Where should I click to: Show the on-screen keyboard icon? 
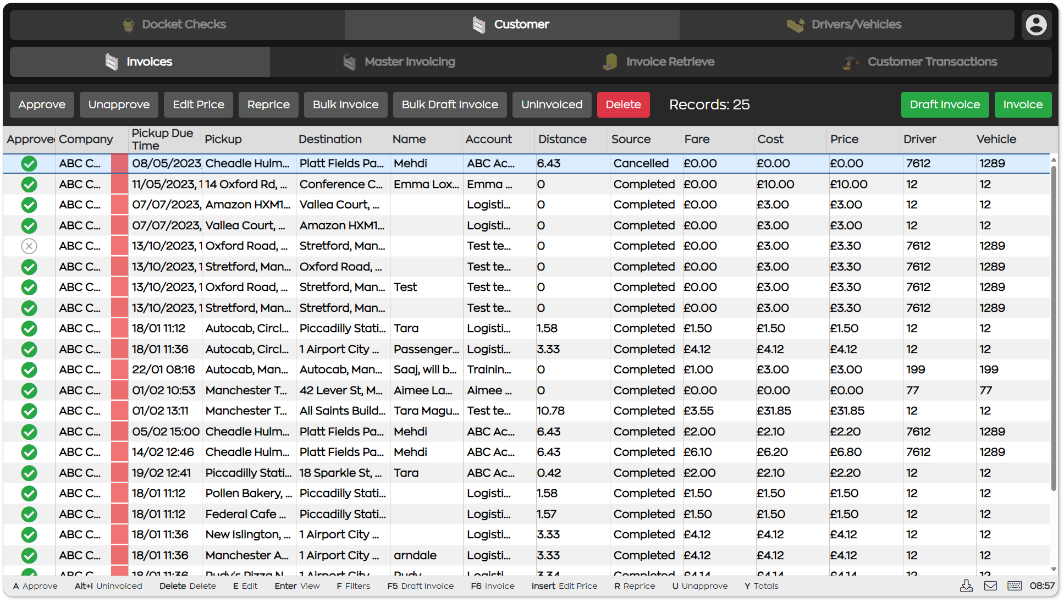click(1015, 586)
